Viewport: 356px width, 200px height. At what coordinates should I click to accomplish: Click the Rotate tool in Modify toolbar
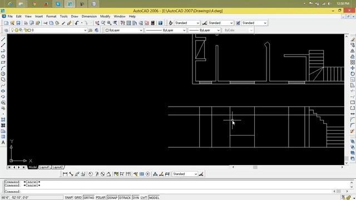click(x=352, y=74)
